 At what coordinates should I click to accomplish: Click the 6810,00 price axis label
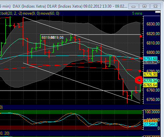click(x=153, y=43)
